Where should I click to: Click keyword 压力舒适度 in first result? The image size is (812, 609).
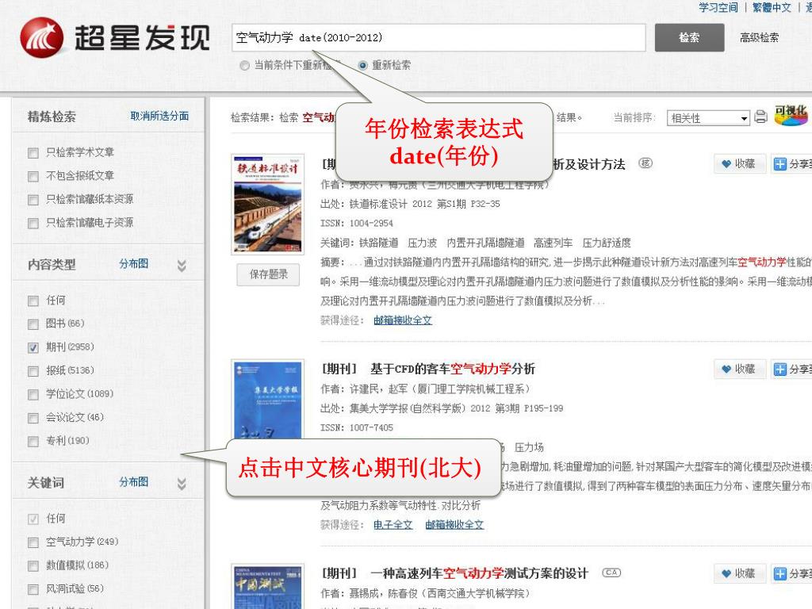pos(607,243)
